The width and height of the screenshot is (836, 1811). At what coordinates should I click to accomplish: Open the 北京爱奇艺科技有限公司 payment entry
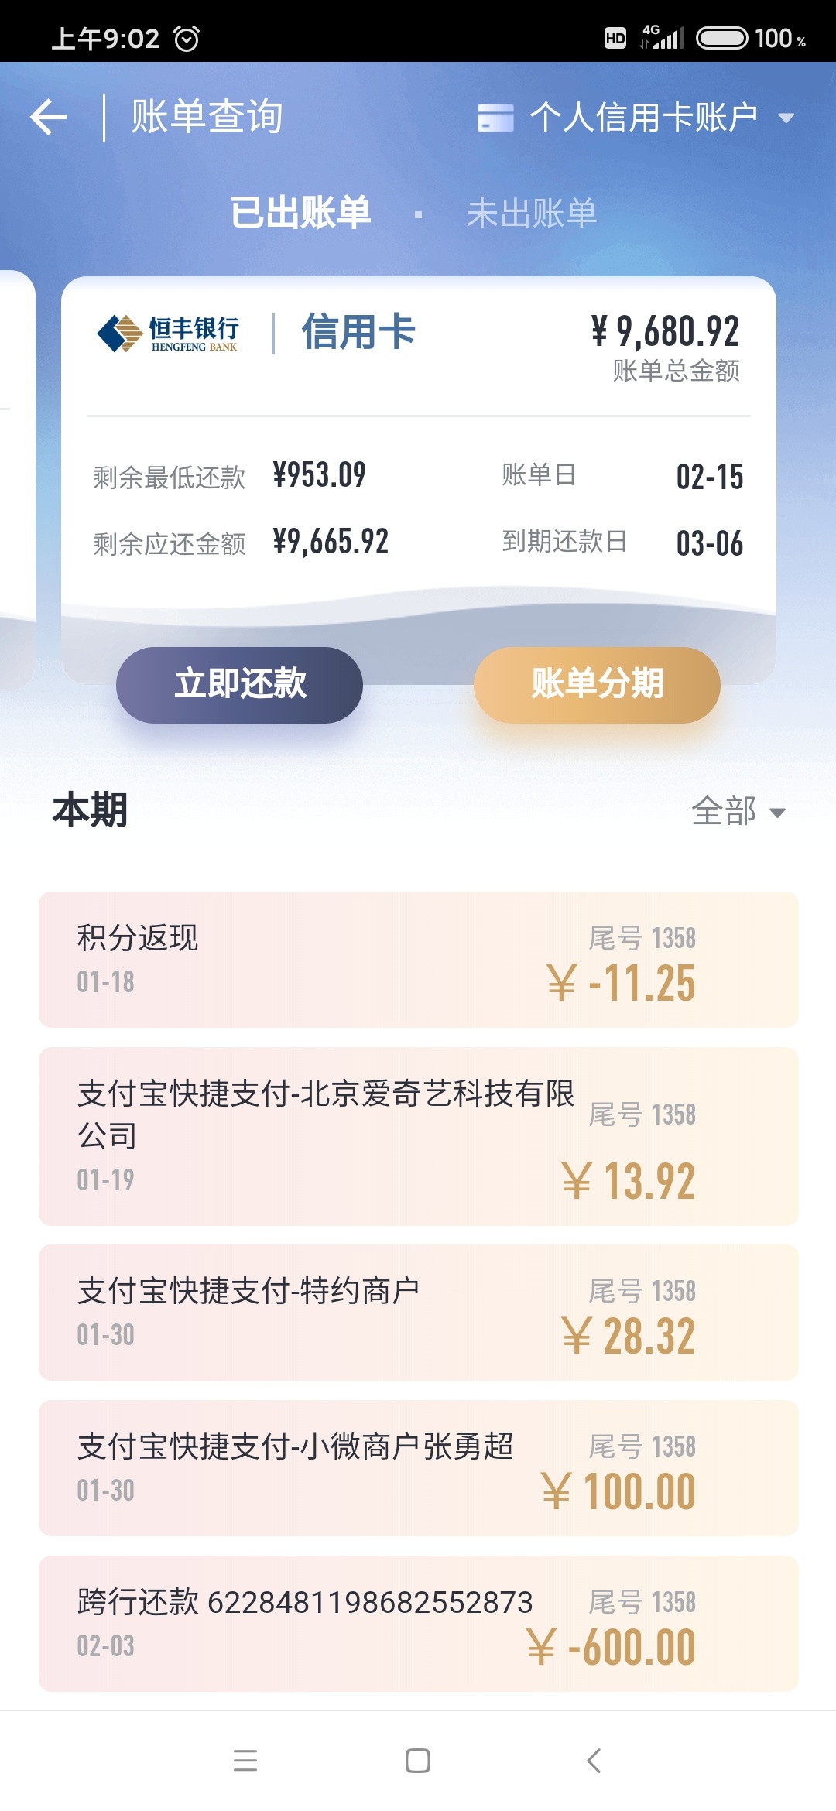click(x=418, y=1136)
